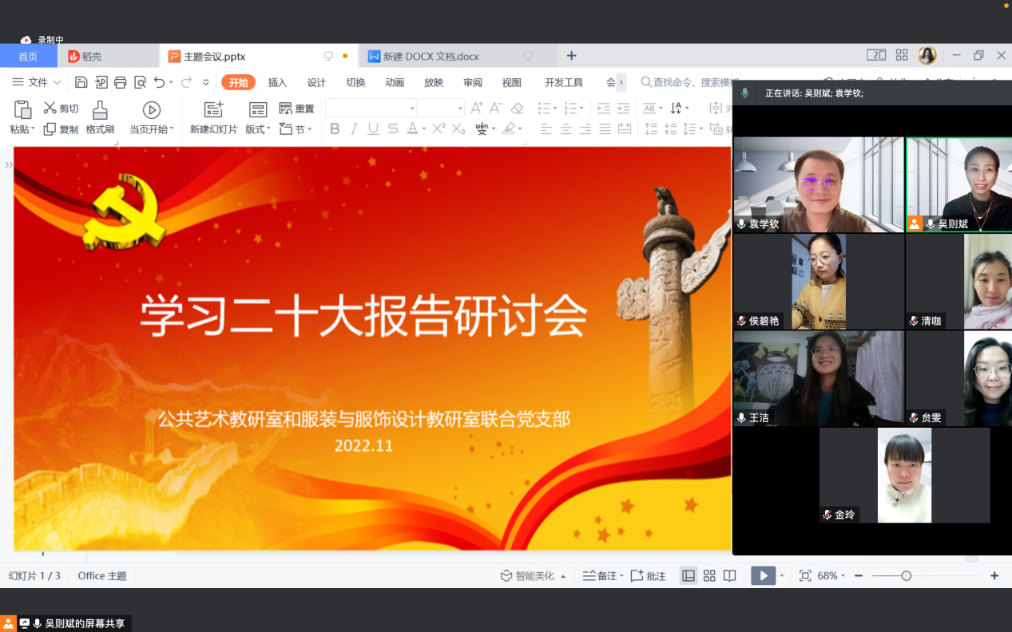Switch to Normal view in status bar

tap(689, 576)
